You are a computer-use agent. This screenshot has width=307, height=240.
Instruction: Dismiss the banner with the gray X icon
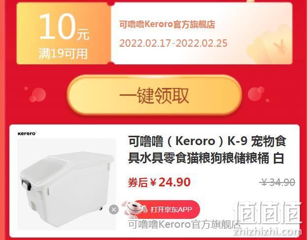pos(114,210)
